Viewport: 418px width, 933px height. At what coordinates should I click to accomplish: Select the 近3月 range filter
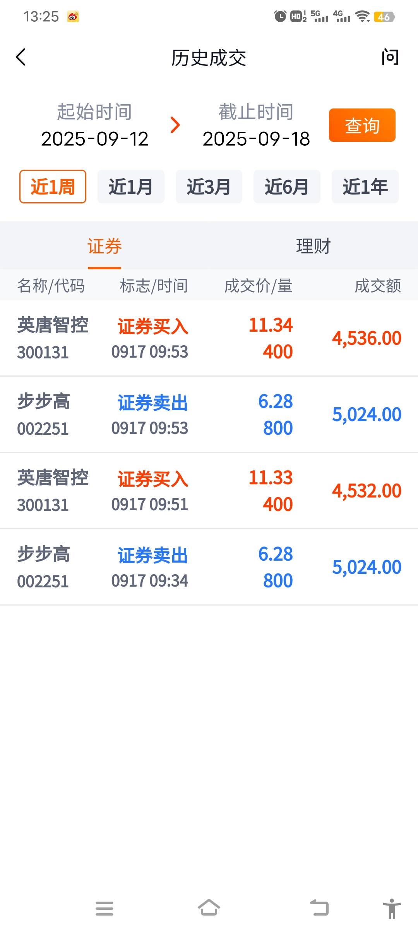[x=209, y=186]
